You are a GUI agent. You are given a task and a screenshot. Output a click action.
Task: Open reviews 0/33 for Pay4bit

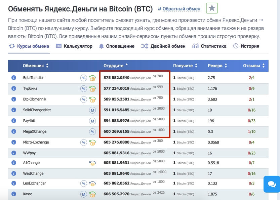(252, 121)
